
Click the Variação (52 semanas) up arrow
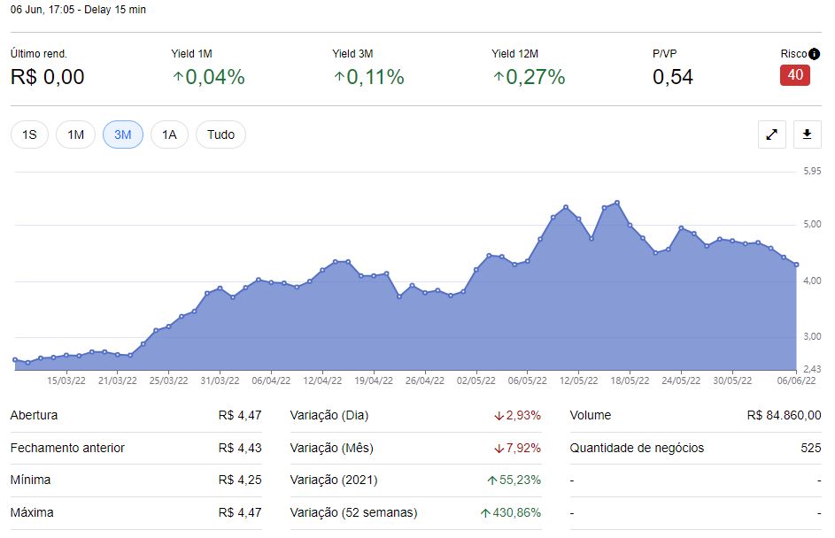point(485,513)
